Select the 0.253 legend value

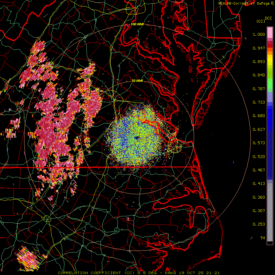coord(259,224)
